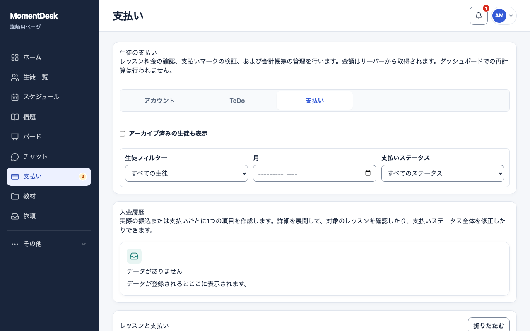Viewport: 530px width, 331px height.
Task: Open チャット page from sidebar
Action: [49, 157]
